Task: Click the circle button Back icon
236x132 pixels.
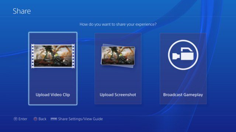Action: 35,119
